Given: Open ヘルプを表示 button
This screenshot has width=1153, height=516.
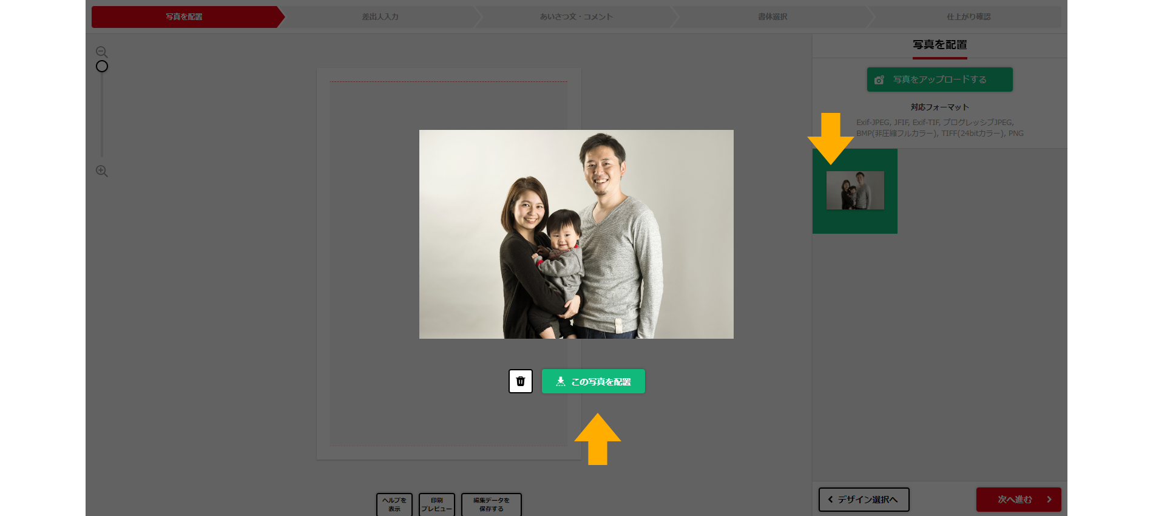Looking at the screenshot, I should (x=394, y=504).
